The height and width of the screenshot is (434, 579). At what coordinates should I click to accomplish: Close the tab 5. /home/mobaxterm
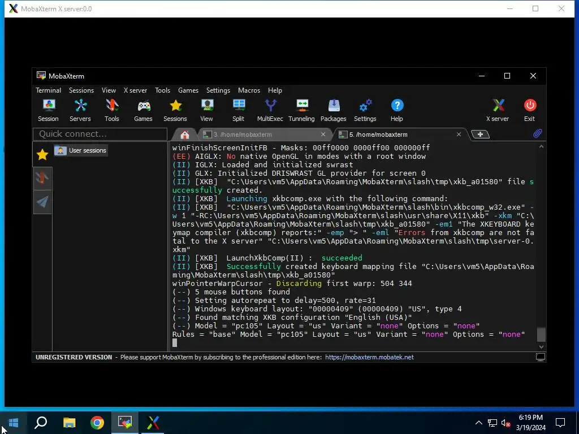click(459, 134)
